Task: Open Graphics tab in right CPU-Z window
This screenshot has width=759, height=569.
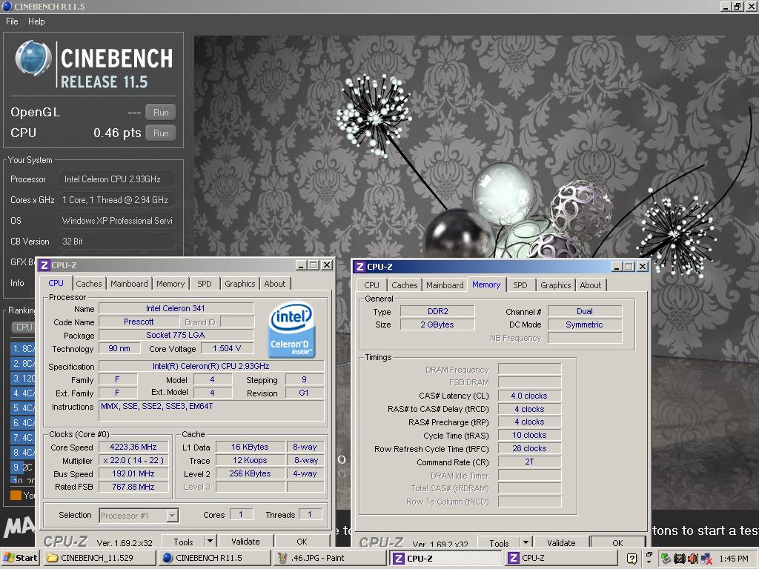Action: click(556, 285)
